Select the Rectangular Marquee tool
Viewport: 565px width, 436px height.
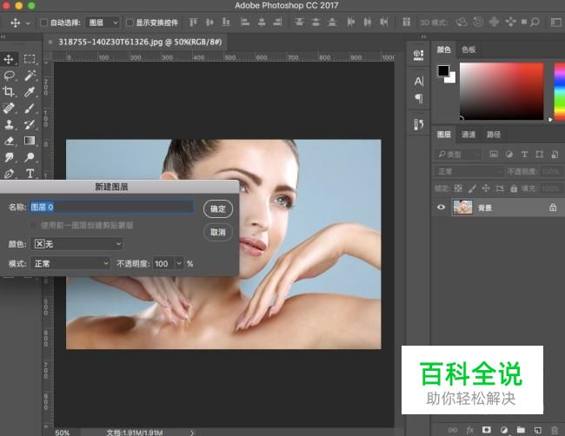point(30,59)
